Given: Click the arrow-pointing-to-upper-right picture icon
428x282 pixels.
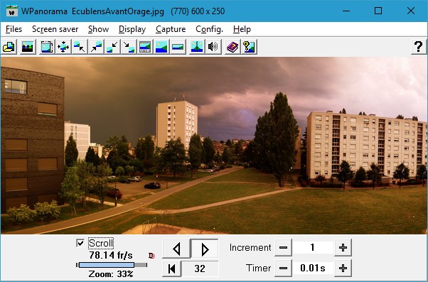Looking at the screenshot, I should [96, 47].
